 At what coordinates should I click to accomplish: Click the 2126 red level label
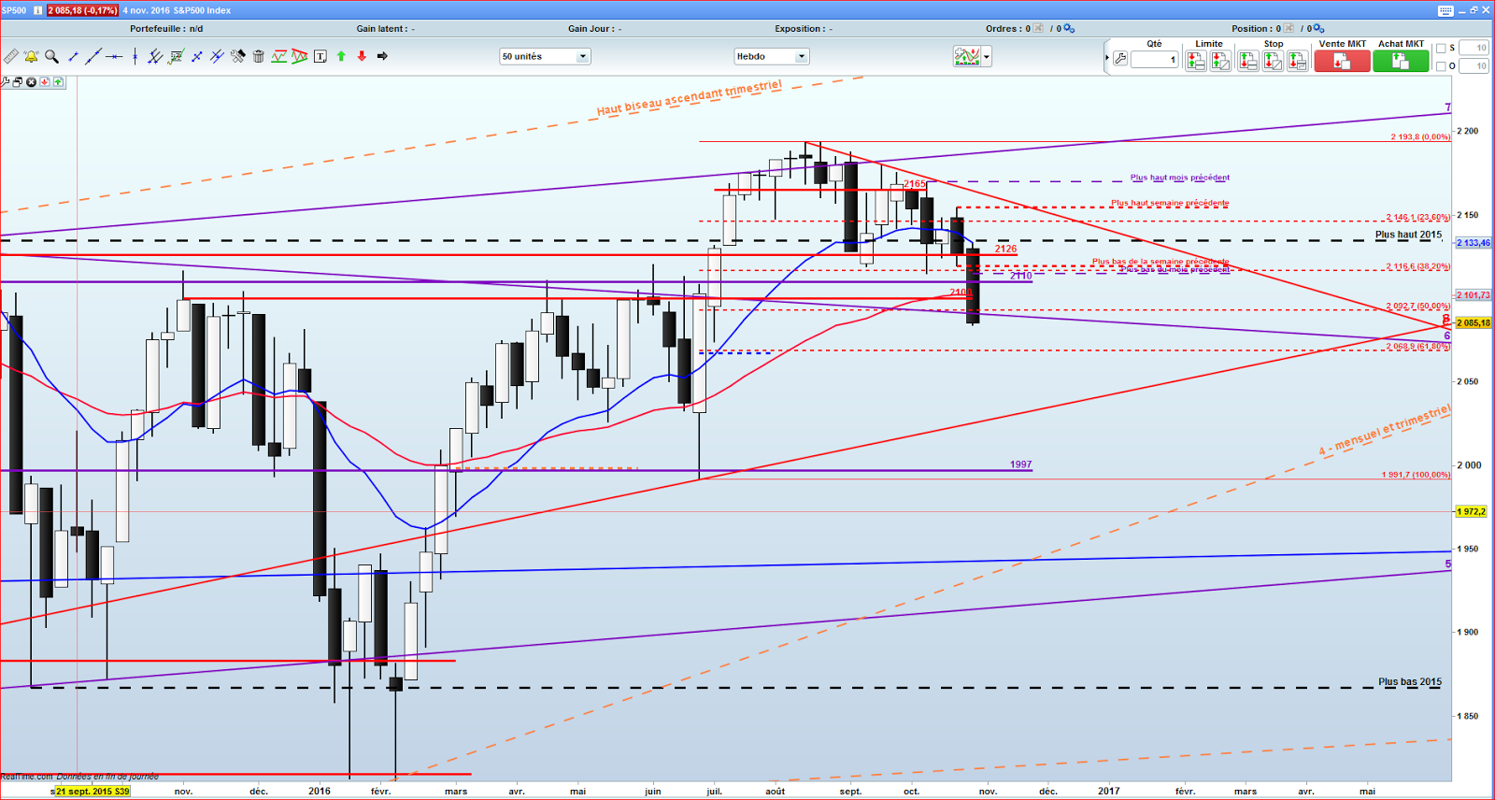coord(1005,249)
